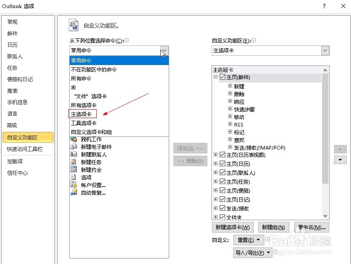Screen dimensions: 351x264
Task: Click 新建选项卡(W) button
Action: pos(232,227)
